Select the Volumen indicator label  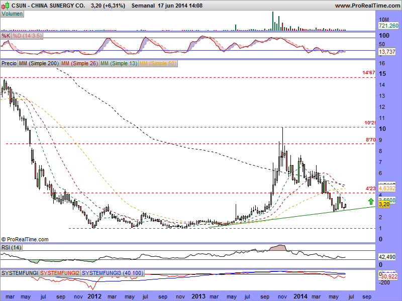click(x=12, y=14)
